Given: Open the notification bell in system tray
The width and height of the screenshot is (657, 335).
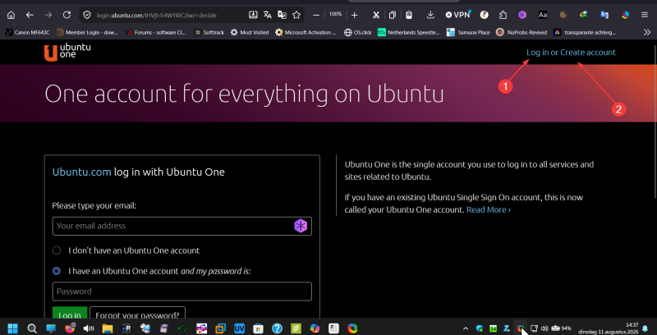Looking at the screenshot, I should coord(646,328).
